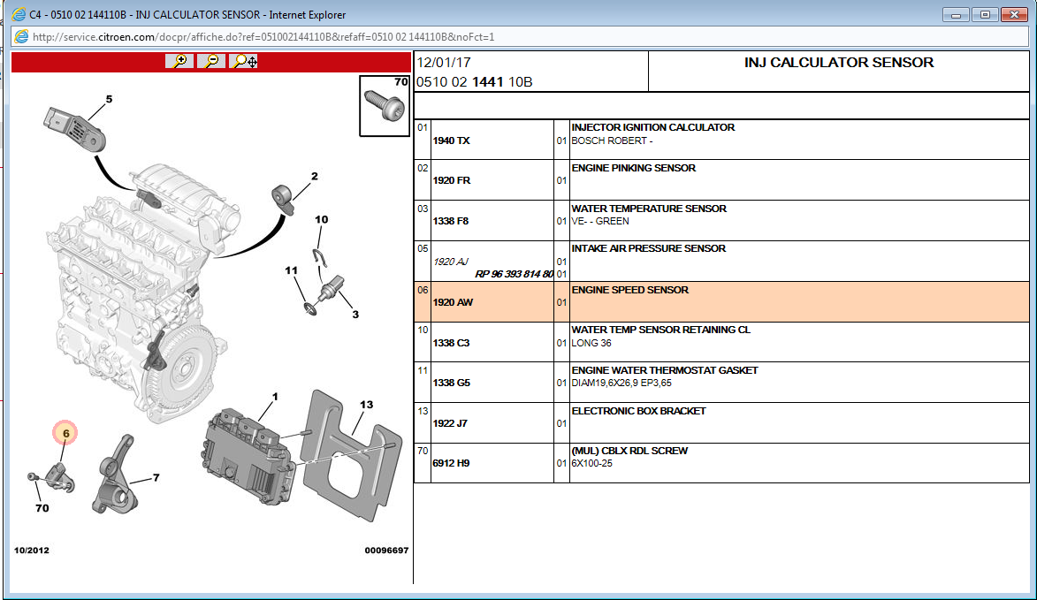Click the Internet Explorer icon in title bar
Viewport: 1037px width, 600px height.
click(x=19, y=14)
